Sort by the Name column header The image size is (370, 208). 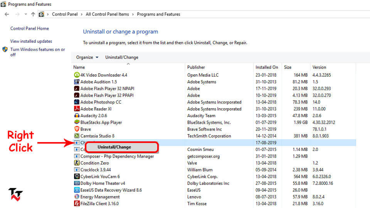79,67
